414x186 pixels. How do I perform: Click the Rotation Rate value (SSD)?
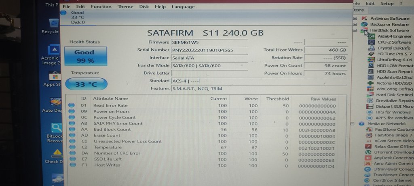click(x=326, y=58)
